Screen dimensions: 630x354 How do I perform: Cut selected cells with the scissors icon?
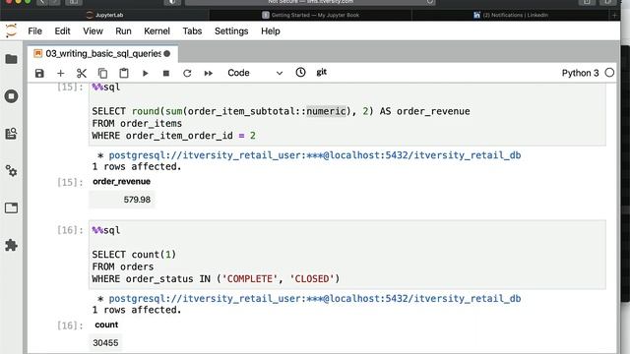click(x=82, y=73)
